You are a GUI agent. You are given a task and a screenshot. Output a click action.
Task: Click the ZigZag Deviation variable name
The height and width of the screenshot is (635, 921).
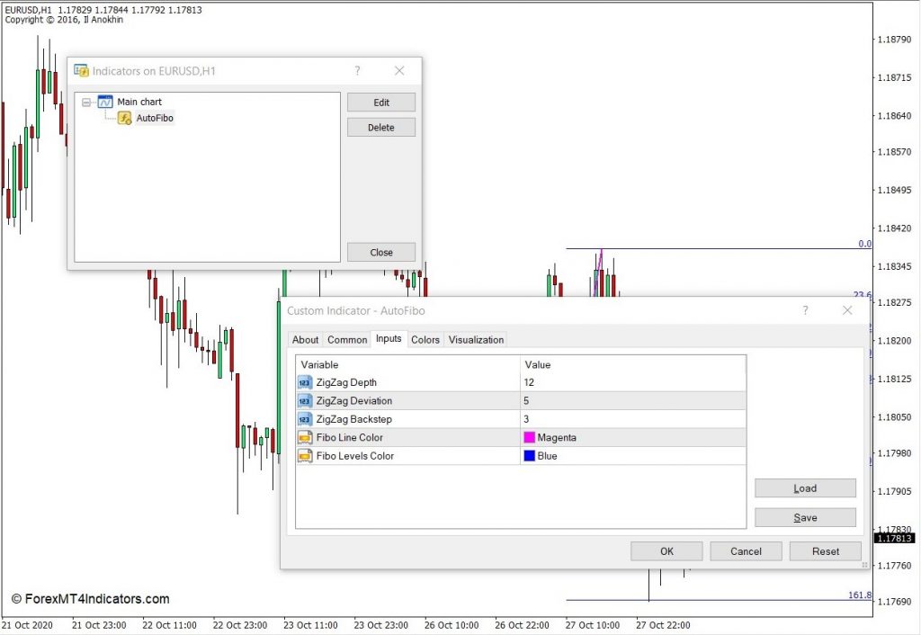(x=354, y=400)
